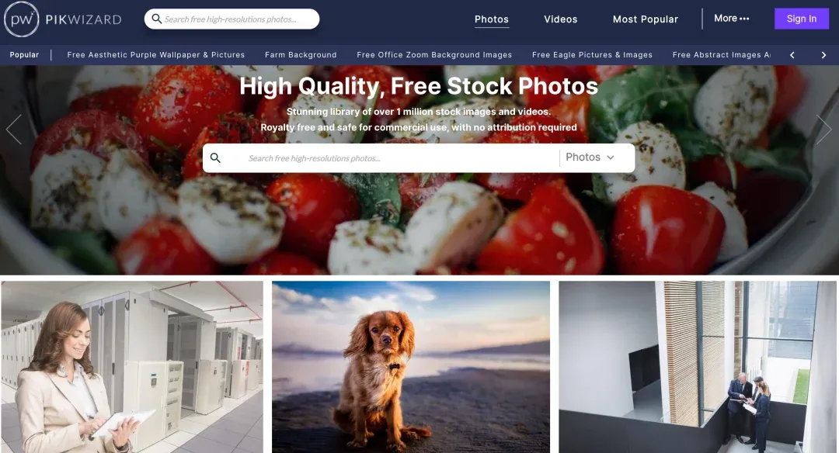
Task: Expand the Photos type dropdown in search
Action: pos(590,157)
